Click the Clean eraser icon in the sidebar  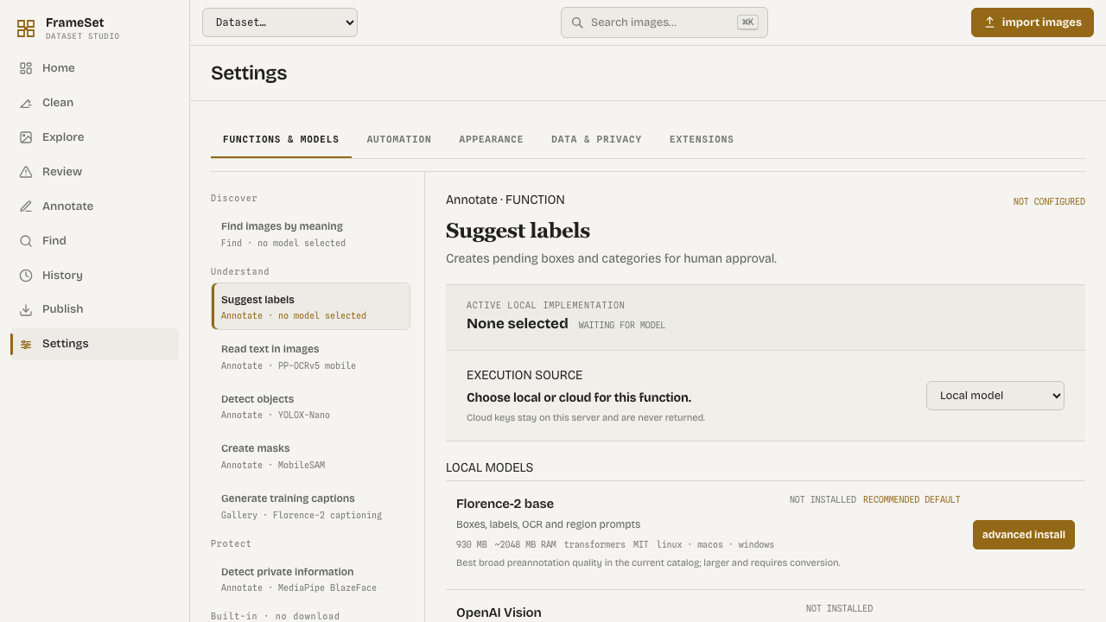(26, 103)
